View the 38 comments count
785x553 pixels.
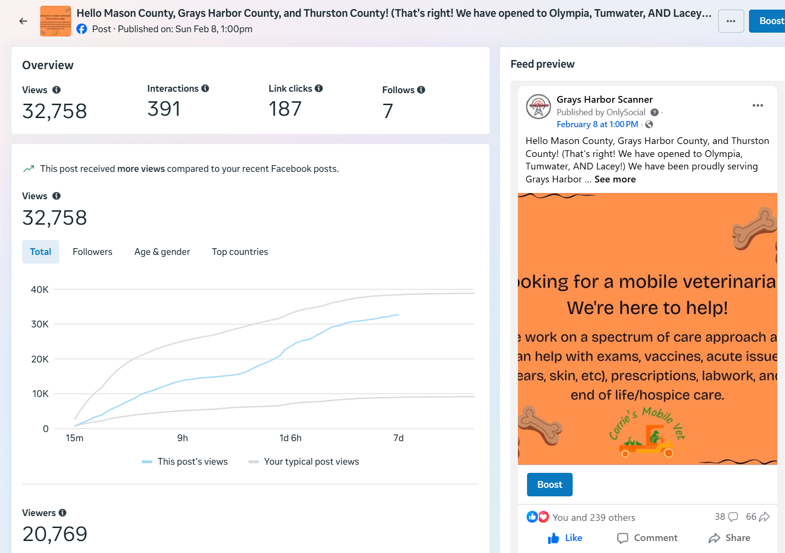[x=725, y=517]
